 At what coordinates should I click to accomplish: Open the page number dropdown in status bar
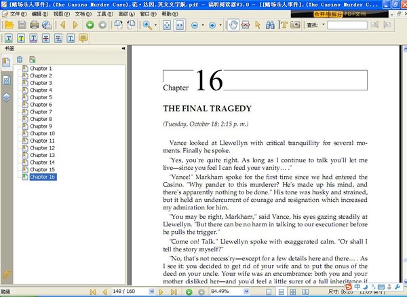[x=152, y=292]
